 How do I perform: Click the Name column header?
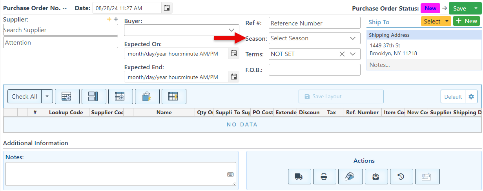click(164, 112)
